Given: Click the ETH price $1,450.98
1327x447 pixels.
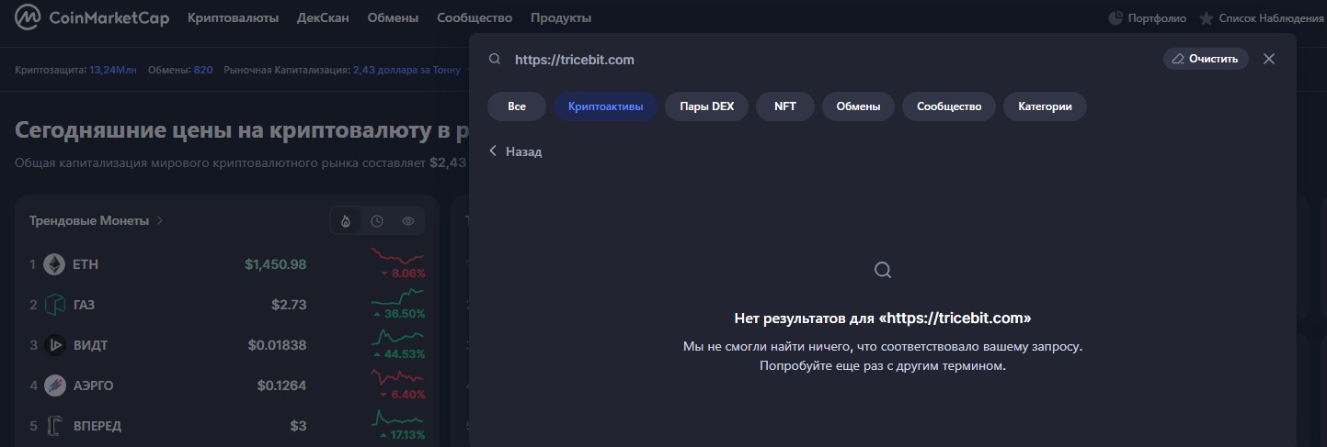Looking at the screenshot, I should (x=276, y=264).
